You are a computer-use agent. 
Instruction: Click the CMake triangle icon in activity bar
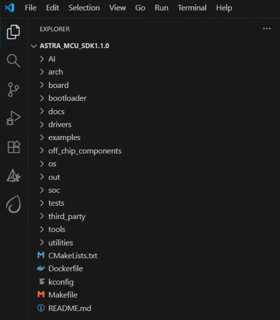[x=14, y=176]
